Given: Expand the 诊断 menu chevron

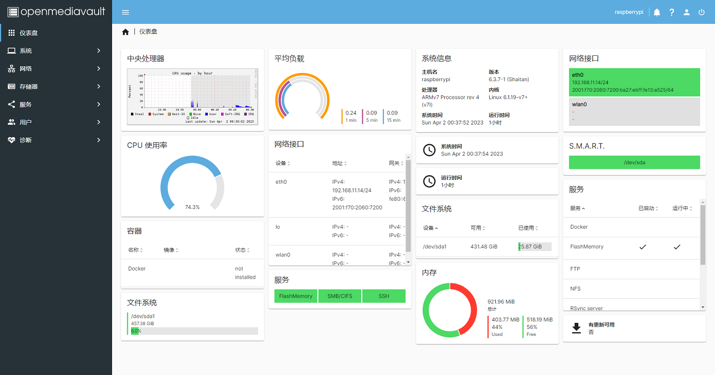Looking at the screenshot, I should pyautogui.click(x=99, y=140).
